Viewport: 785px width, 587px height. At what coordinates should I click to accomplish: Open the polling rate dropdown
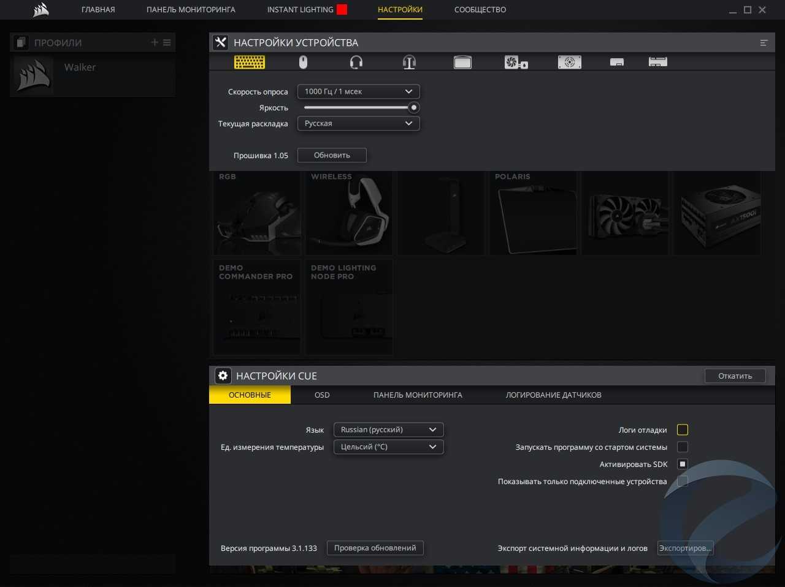(358, 91)
